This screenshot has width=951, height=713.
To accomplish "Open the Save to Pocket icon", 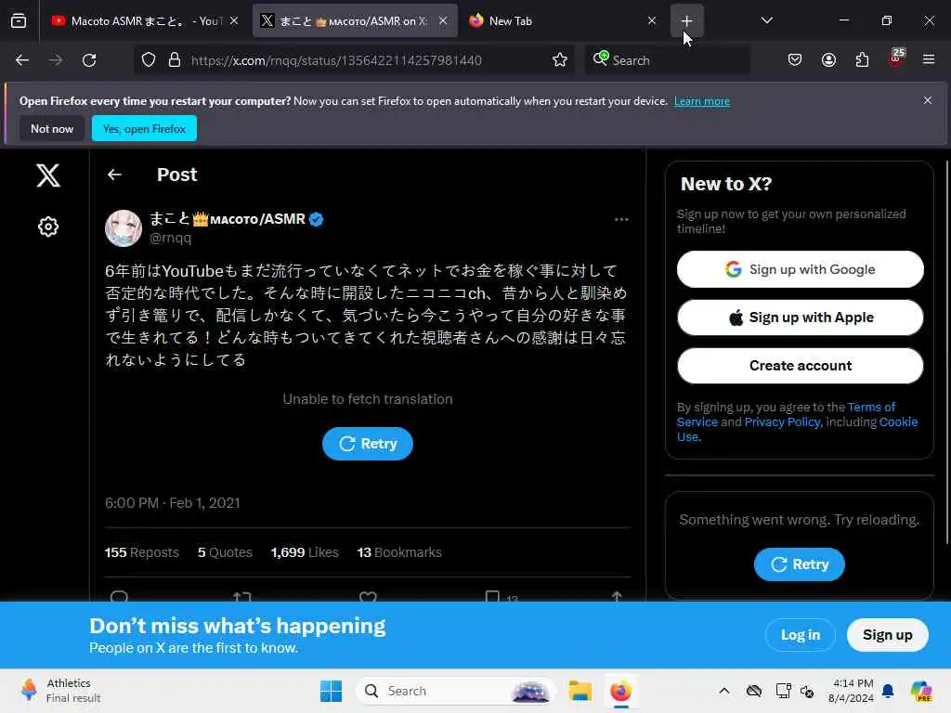I will (795, 60).
